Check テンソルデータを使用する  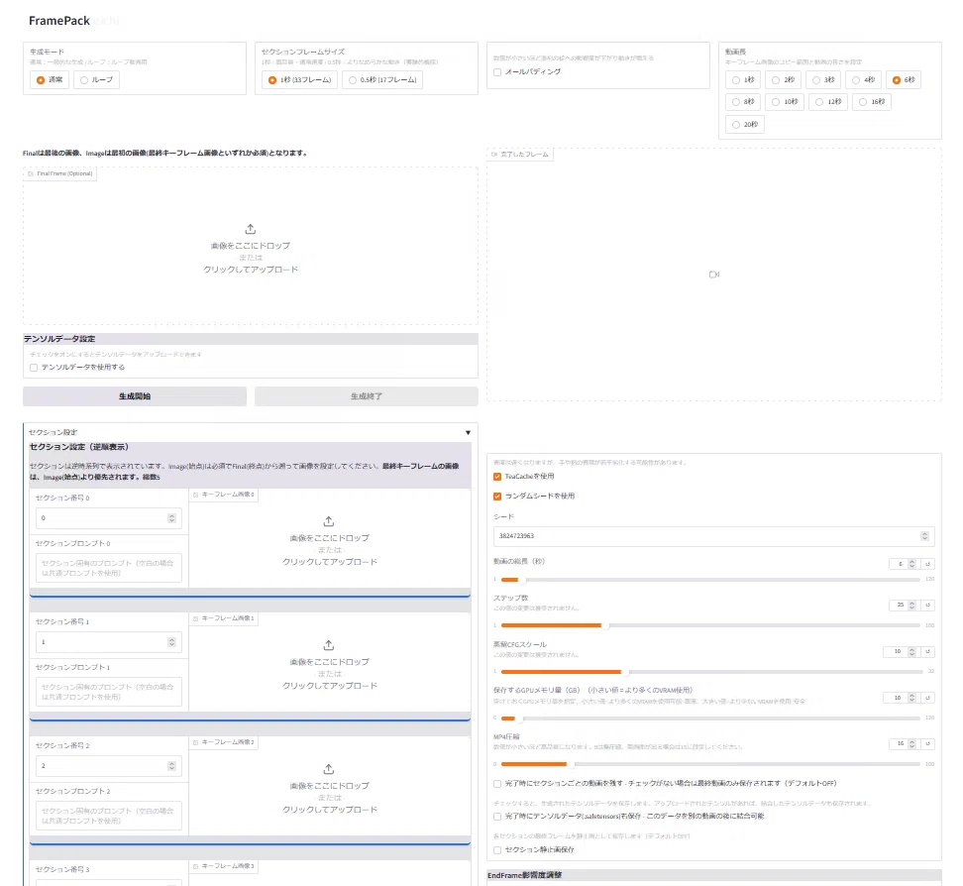coord(34,368)
